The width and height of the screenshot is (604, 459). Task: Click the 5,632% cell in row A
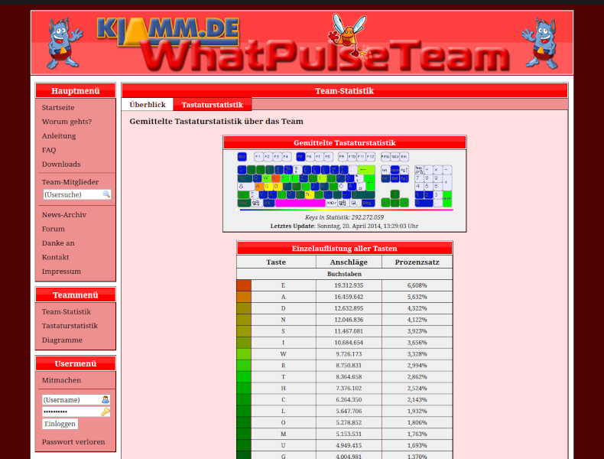pyautogui.click(x=417, y=297)
